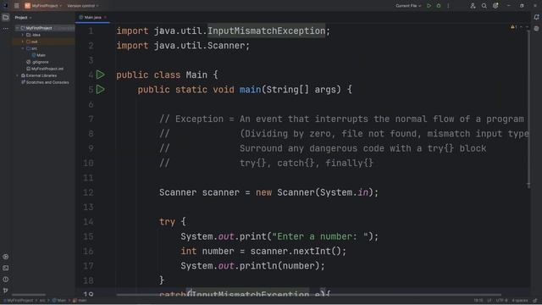
Task: Click the cursor position in status bar
Action: tap(478, 301)
